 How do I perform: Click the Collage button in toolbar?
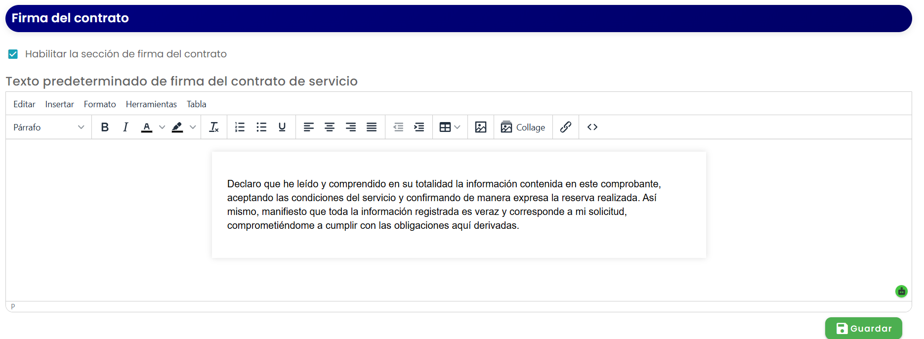click(523, 127)
